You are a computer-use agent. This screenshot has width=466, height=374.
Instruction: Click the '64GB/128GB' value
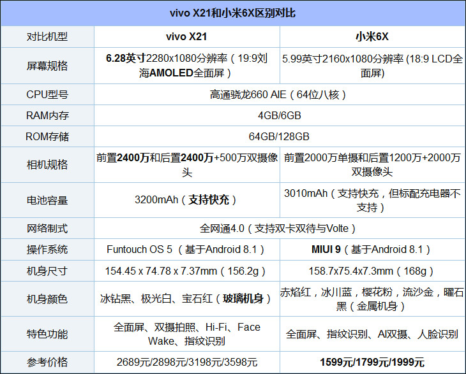(x=279, y=136)
